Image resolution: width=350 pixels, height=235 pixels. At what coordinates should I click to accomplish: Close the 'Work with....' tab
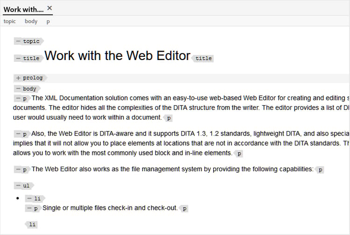(50, 8)
